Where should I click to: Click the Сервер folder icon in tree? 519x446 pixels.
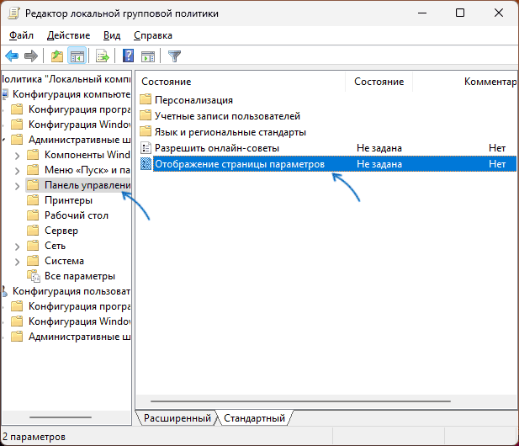(x=33, y=230)
